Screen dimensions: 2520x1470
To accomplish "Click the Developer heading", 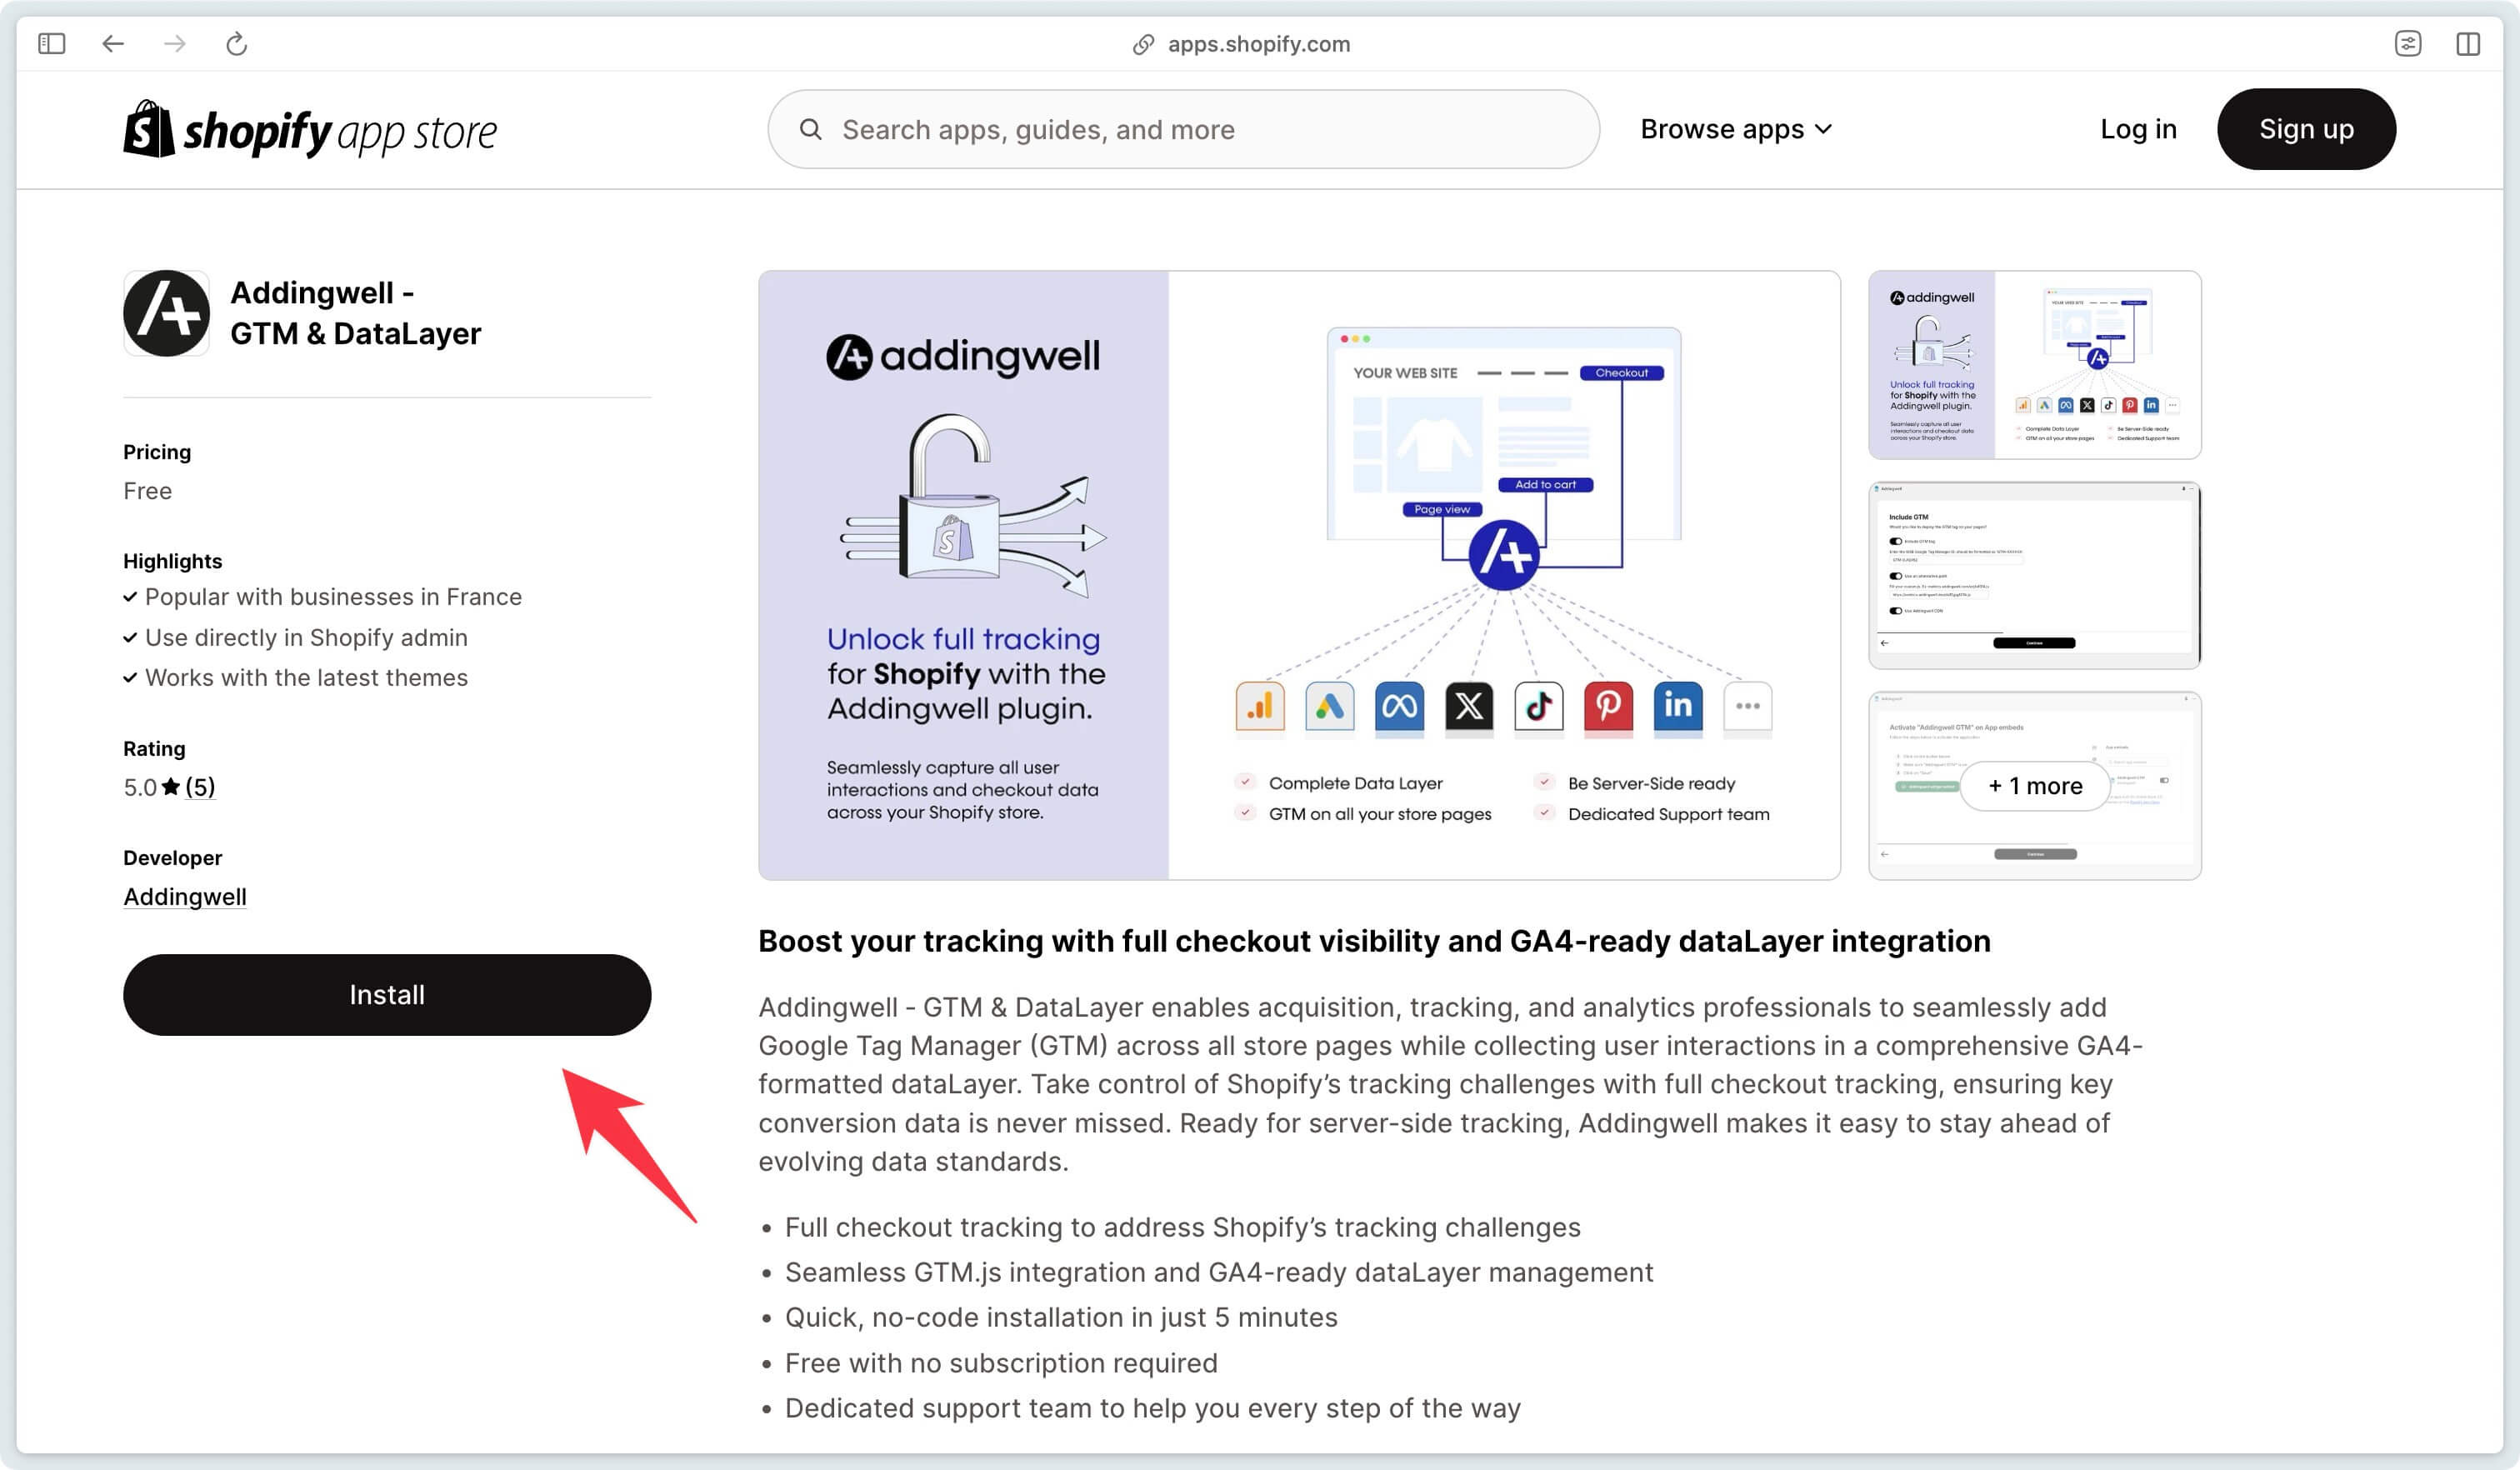I will (172, 858).
